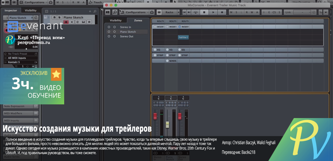The width and height of the screenshot is (333, 161).
Task: Go to project end in MixConsole transport
Action: pyautogui.click(x=189, y=12)
